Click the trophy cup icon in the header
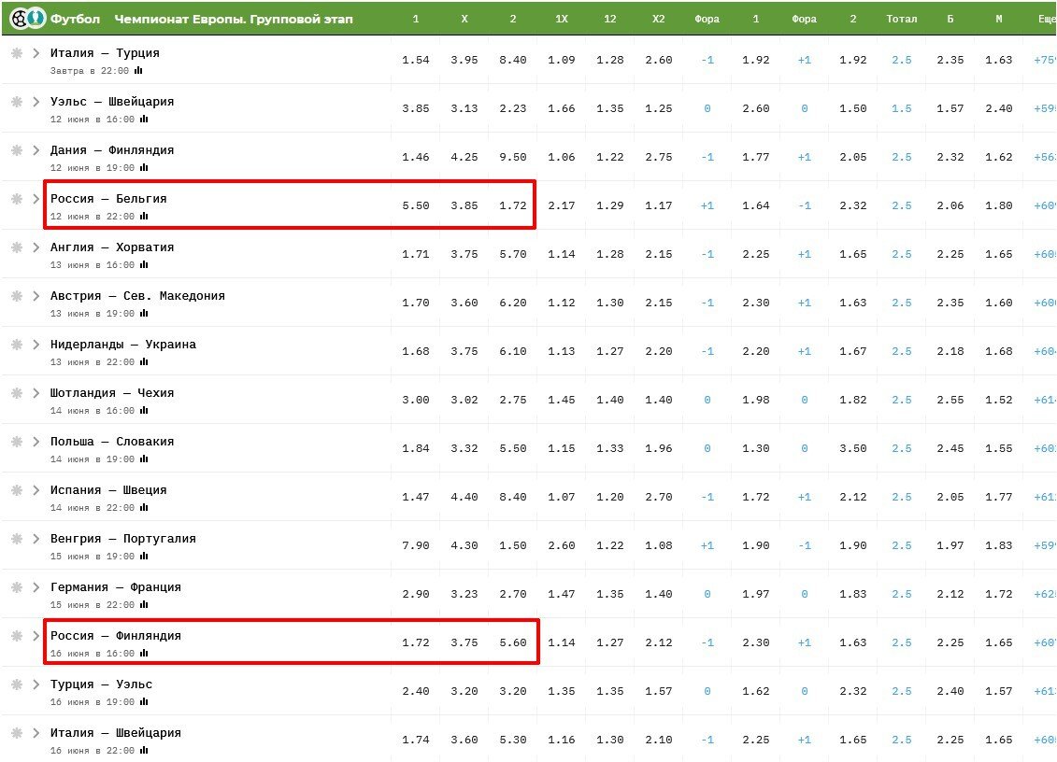Viewport: 1057px width, 762px height. pyautogui.click(x=35, y=19)
